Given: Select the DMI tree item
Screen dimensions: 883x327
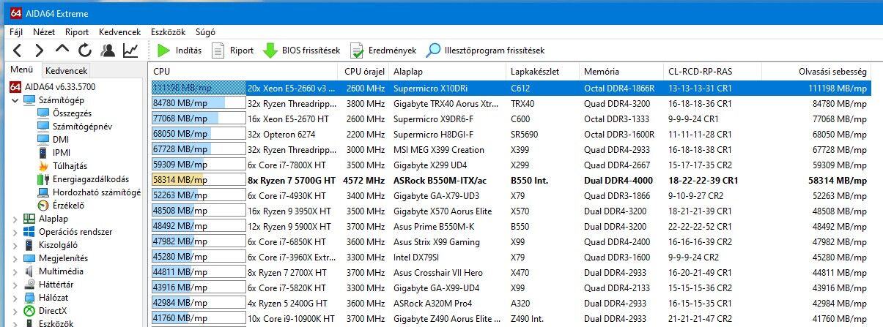Looking at the screenshot, I should [x=53, y=140].
